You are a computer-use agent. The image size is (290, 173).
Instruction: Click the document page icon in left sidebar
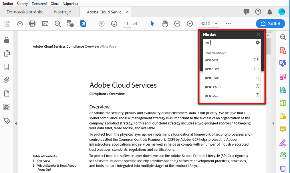tap(7, 93)
